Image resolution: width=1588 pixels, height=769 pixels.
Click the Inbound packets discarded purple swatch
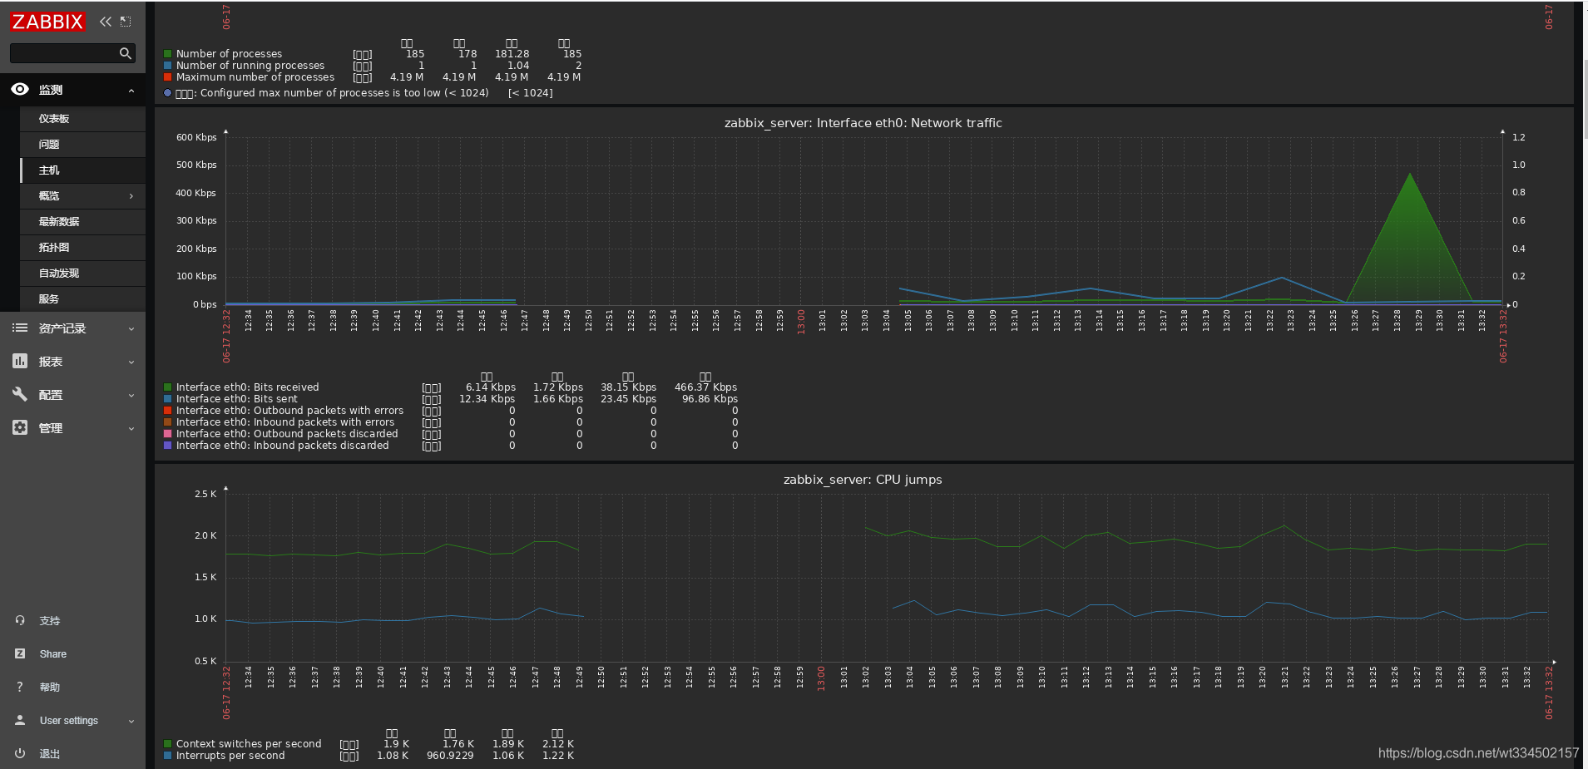click(x=168, y=446)
